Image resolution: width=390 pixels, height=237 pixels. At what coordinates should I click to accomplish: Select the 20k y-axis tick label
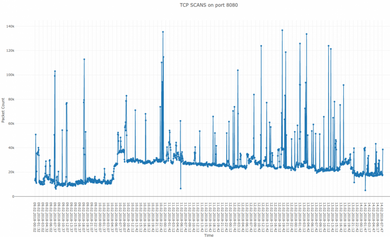click(x=11, y=172)
